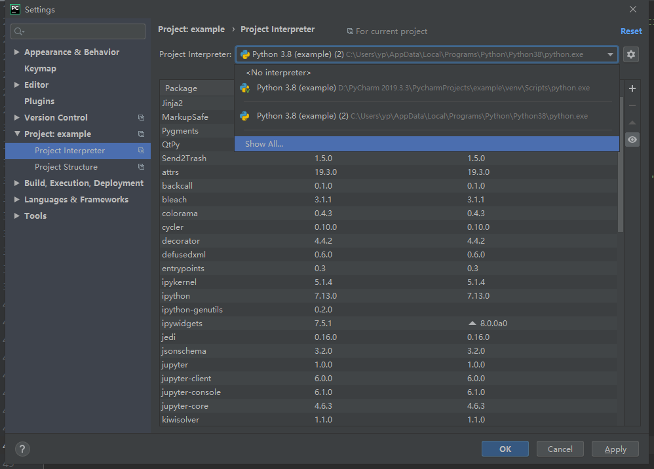Click the upgrade arrow beside ipywidgets 8.0.0a0
The width and height of the screenshot is (654, 469).
pyautogui.click(x=472, y=323)
